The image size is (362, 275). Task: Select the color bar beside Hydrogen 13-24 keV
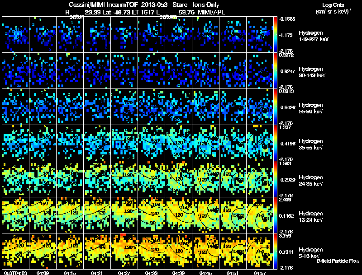[275, 215]
